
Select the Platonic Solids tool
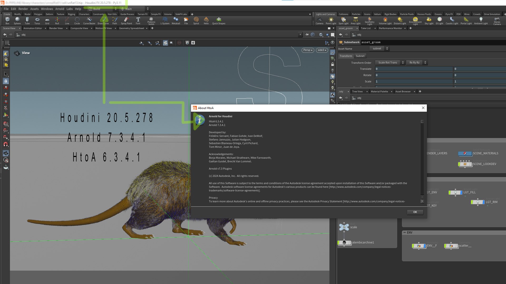pyautogui.click(x=151, y=21)
